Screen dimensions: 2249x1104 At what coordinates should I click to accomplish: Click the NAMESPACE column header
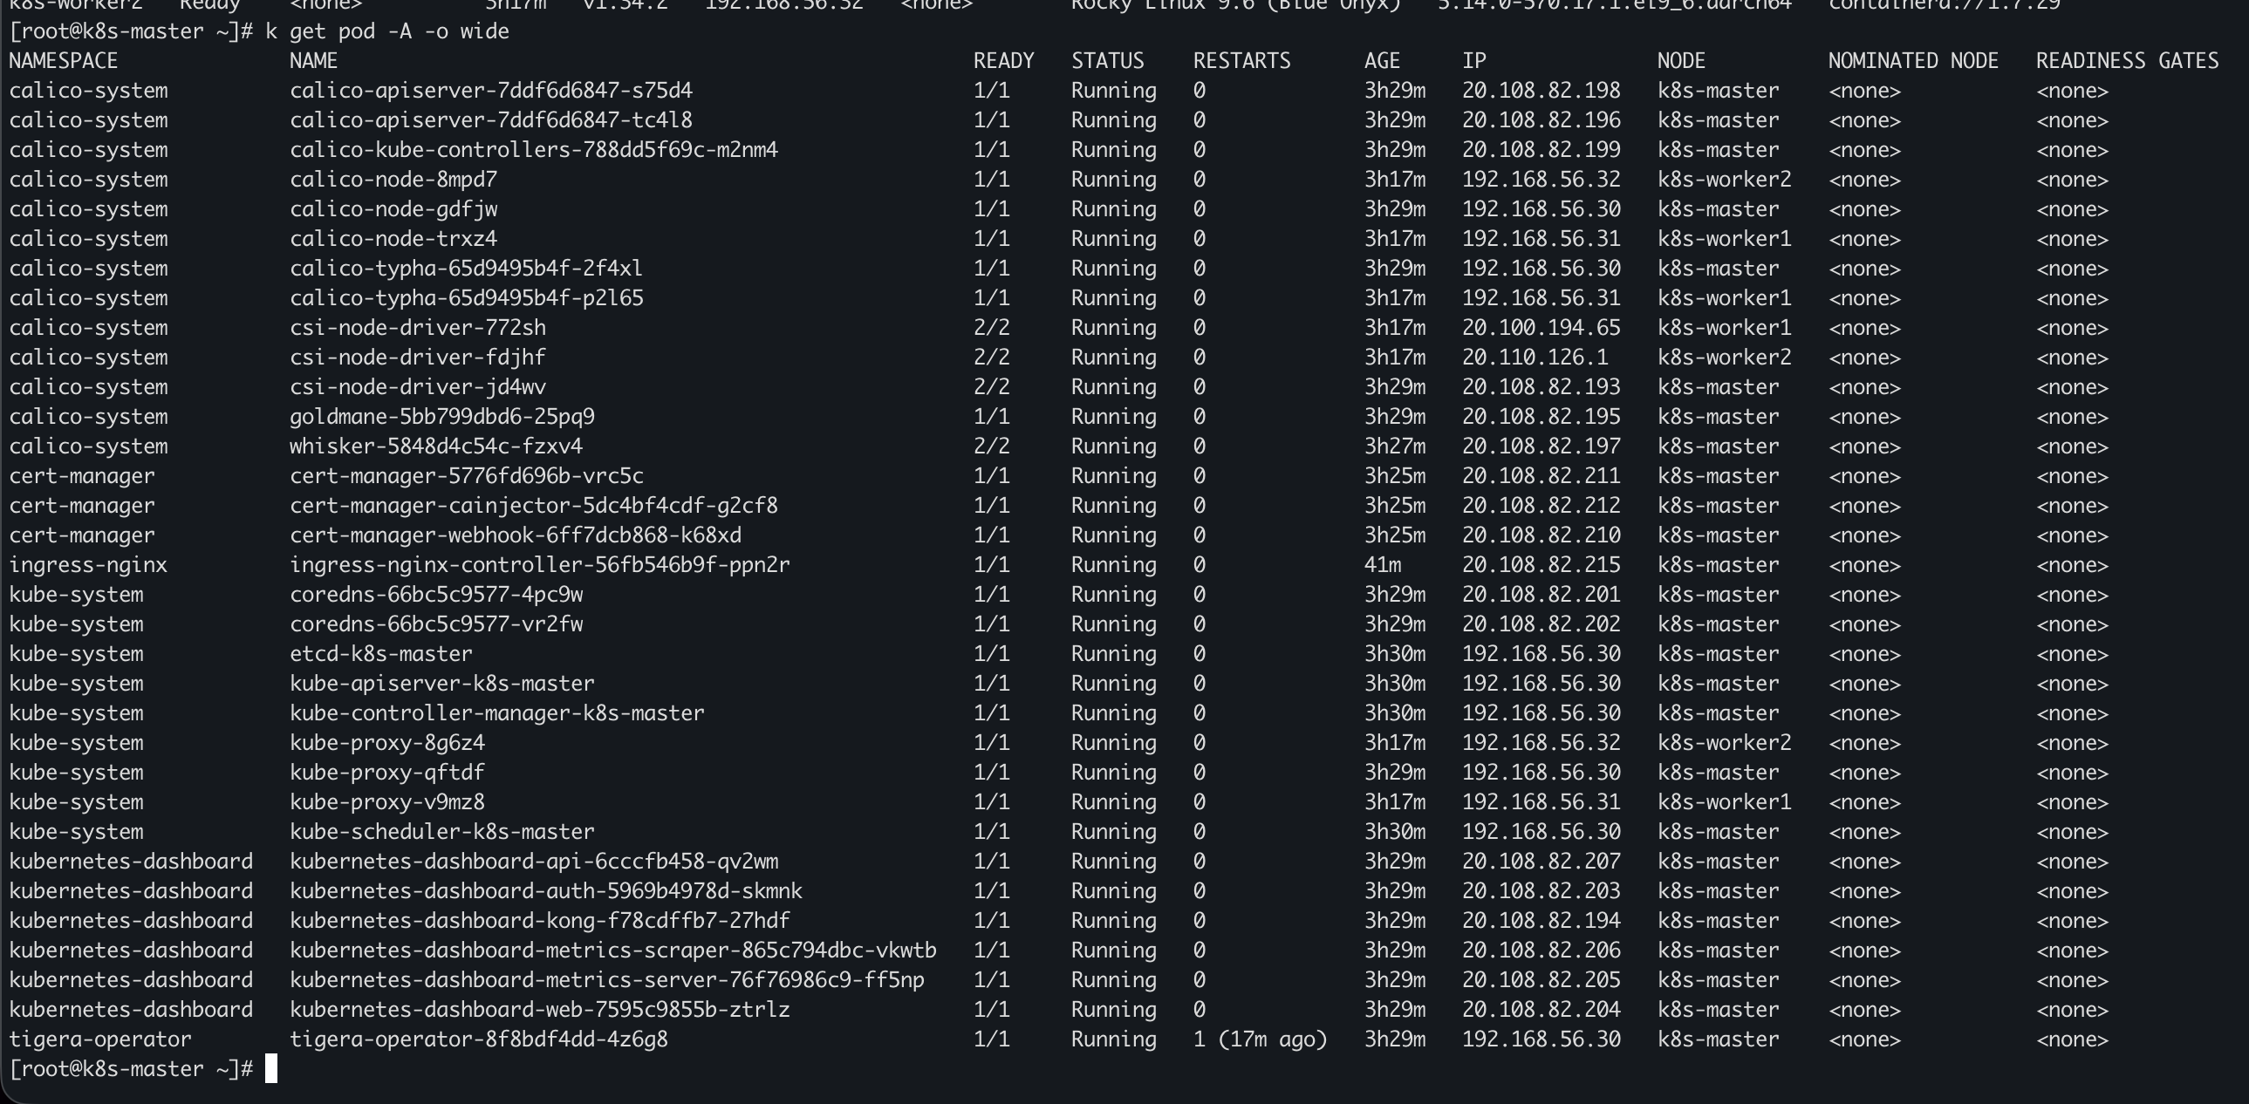coord(64,61)
